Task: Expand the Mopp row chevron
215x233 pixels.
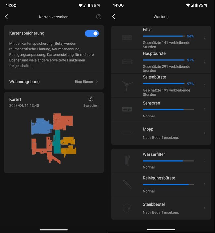Action: coord(205,133)
